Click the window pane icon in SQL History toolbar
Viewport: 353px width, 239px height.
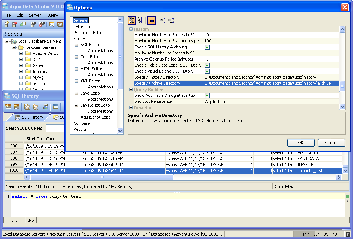(x=55, y=107)
